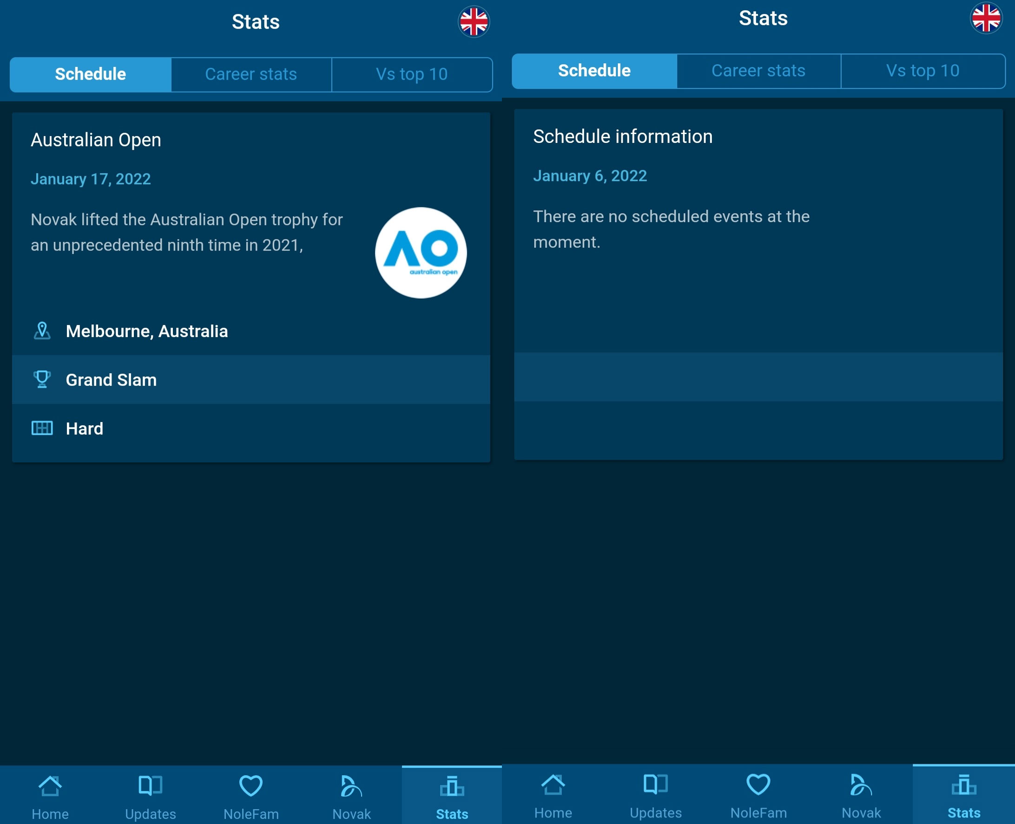
Task: Click the Grand Slam category text
Action: pyautogui.click(x=111, y=380)
